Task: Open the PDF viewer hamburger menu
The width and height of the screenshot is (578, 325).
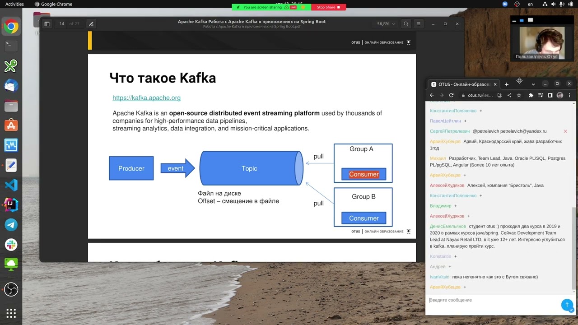Action: pyautogui.click(x=419, y=24)
